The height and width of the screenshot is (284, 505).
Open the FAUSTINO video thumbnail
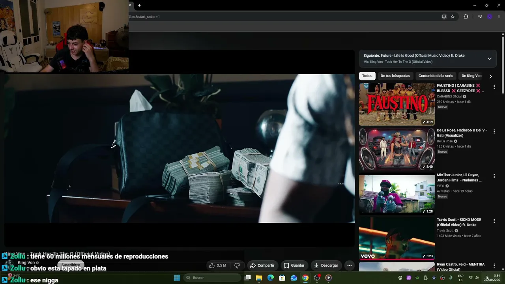pyautogui.click(x=397, y=104)
